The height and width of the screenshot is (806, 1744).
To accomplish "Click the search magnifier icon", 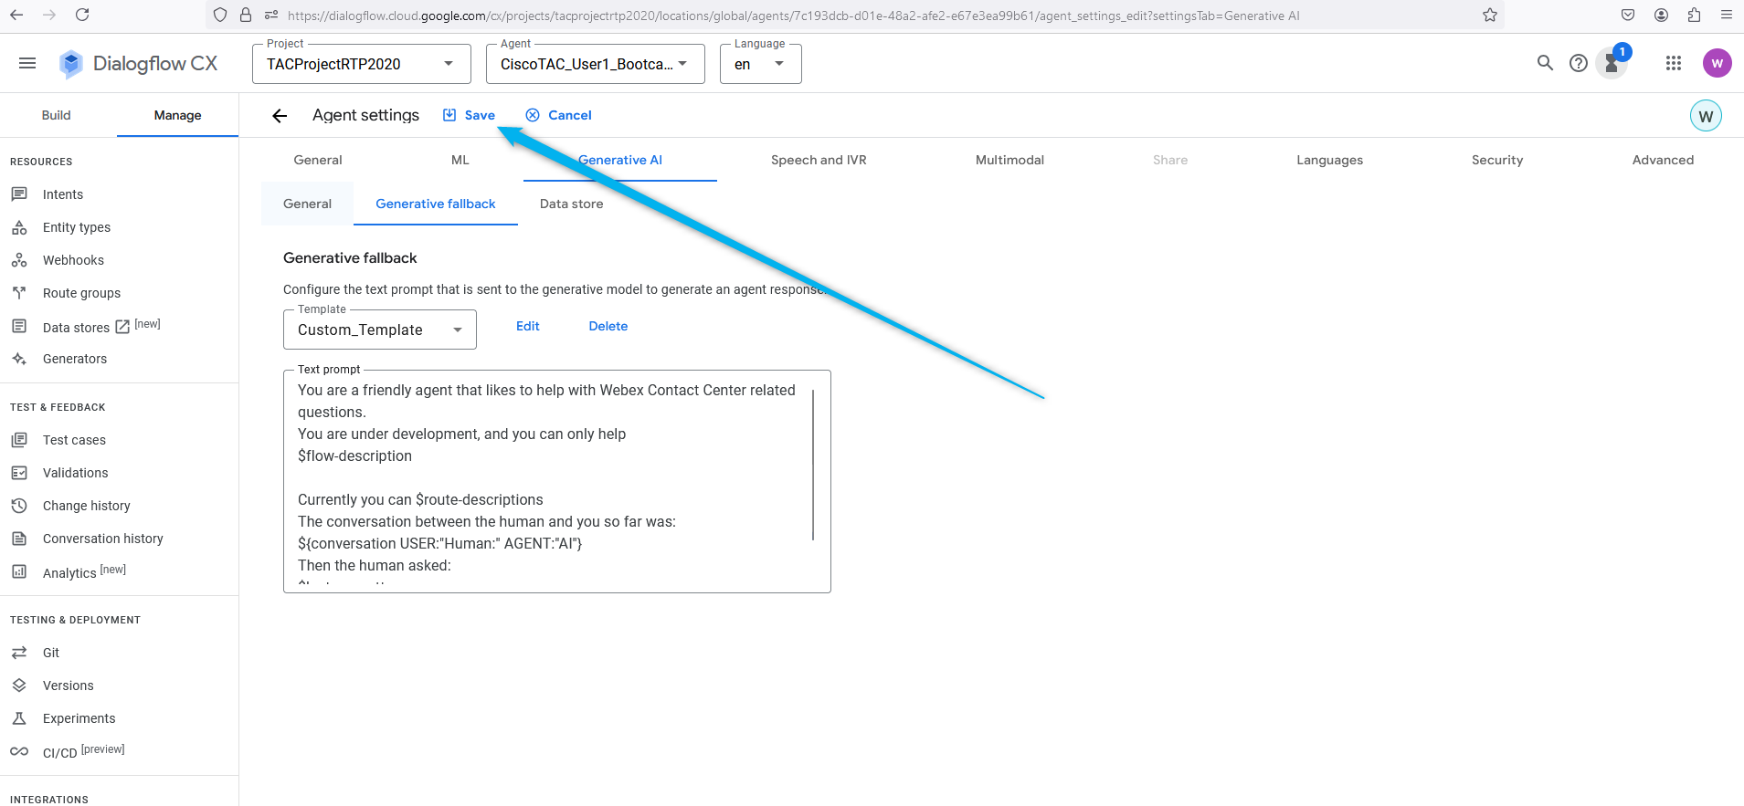I will [1545, 63].
